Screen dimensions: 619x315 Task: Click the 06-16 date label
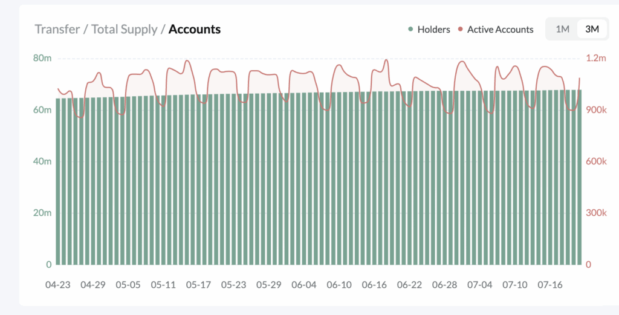374,285
